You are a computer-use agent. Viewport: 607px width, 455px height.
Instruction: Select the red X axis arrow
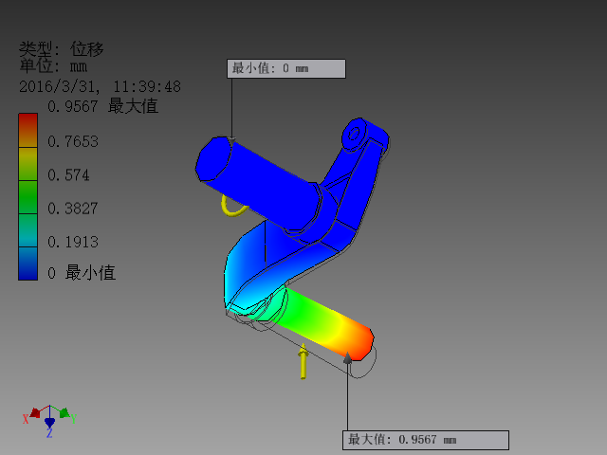point(35,413)
